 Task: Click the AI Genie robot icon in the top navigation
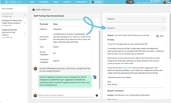tap(93, 2)
